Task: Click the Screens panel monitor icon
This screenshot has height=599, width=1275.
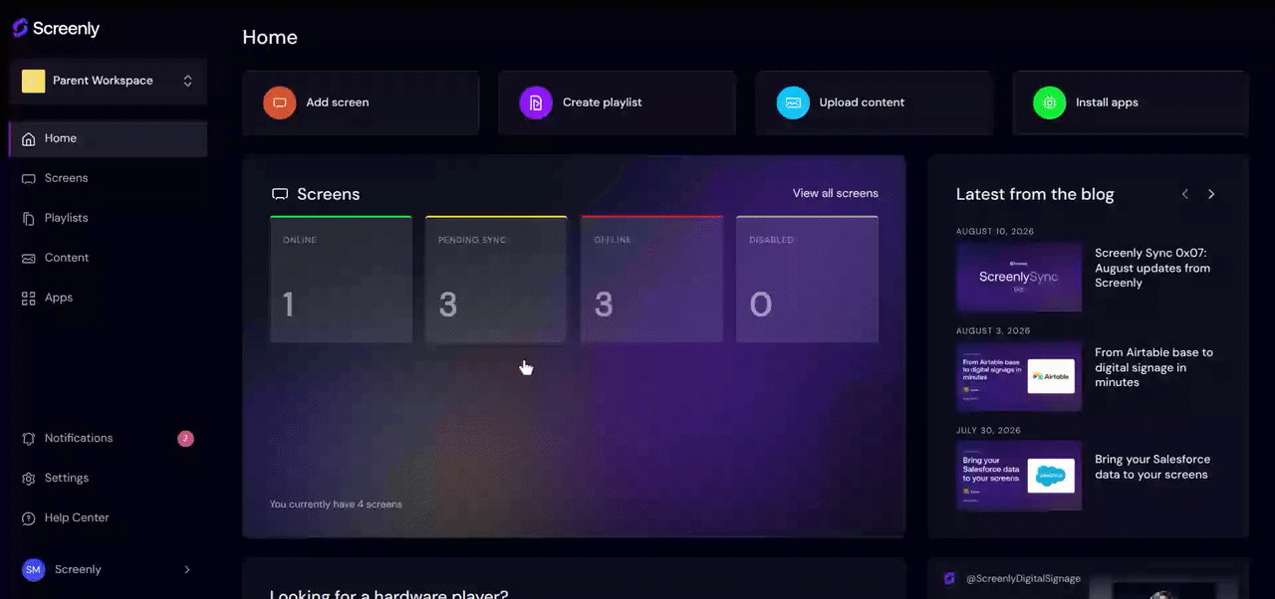Action: [281, 194]
